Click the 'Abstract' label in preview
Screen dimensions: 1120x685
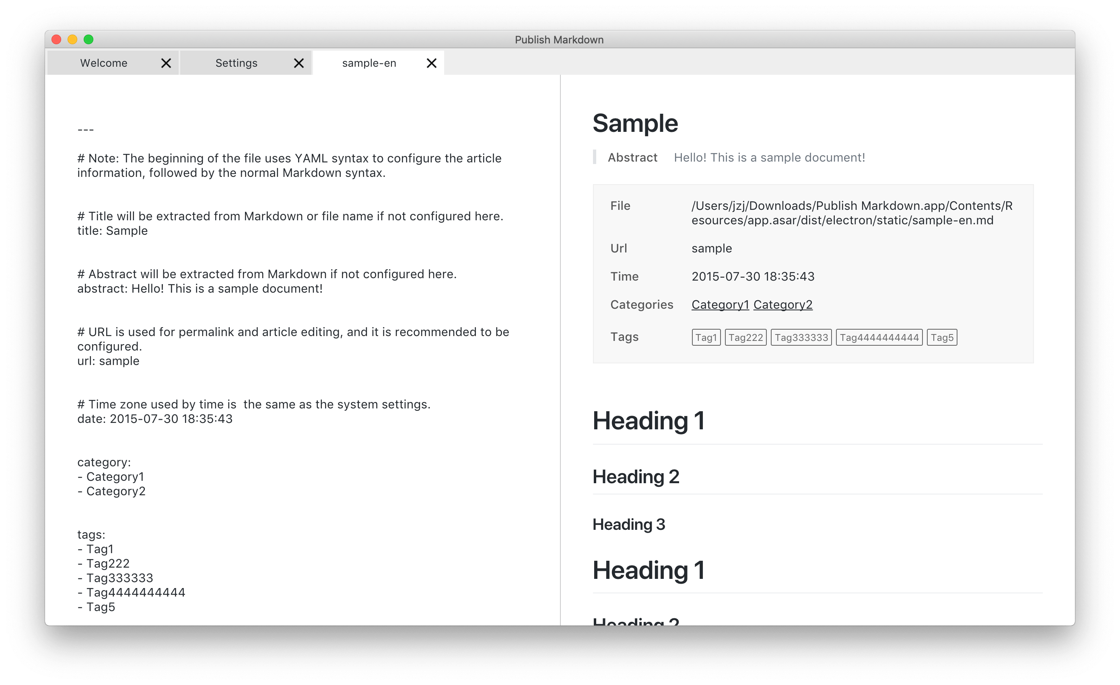coord(632,158)
